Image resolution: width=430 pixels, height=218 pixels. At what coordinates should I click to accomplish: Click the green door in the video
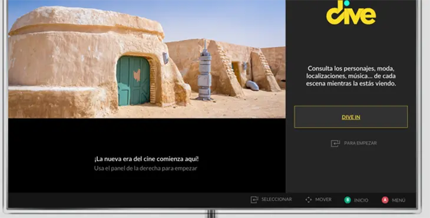(x=133, y=80)
